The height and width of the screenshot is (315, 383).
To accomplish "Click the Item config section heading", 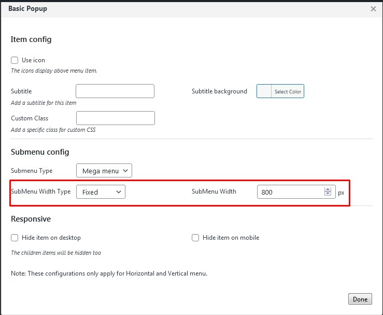I will [31, 39].
